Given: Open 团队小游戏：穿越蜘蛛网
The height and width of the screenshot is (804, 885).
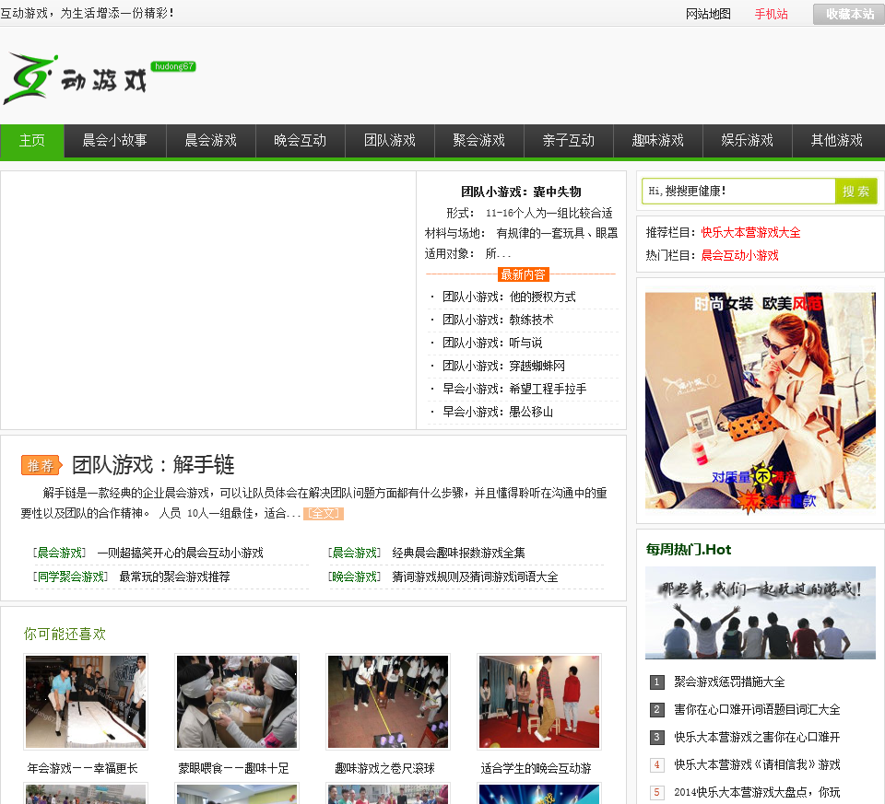Looking at the screenshot, I should tap(503, 366).
